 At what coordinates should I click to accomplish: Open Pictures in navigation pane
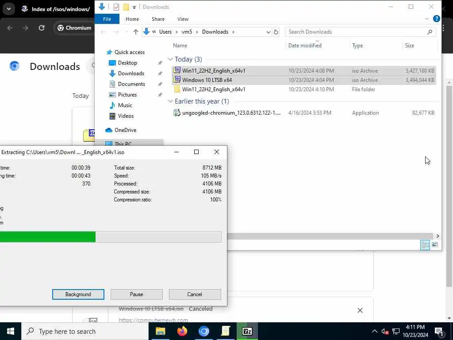(x=127, y=95)
